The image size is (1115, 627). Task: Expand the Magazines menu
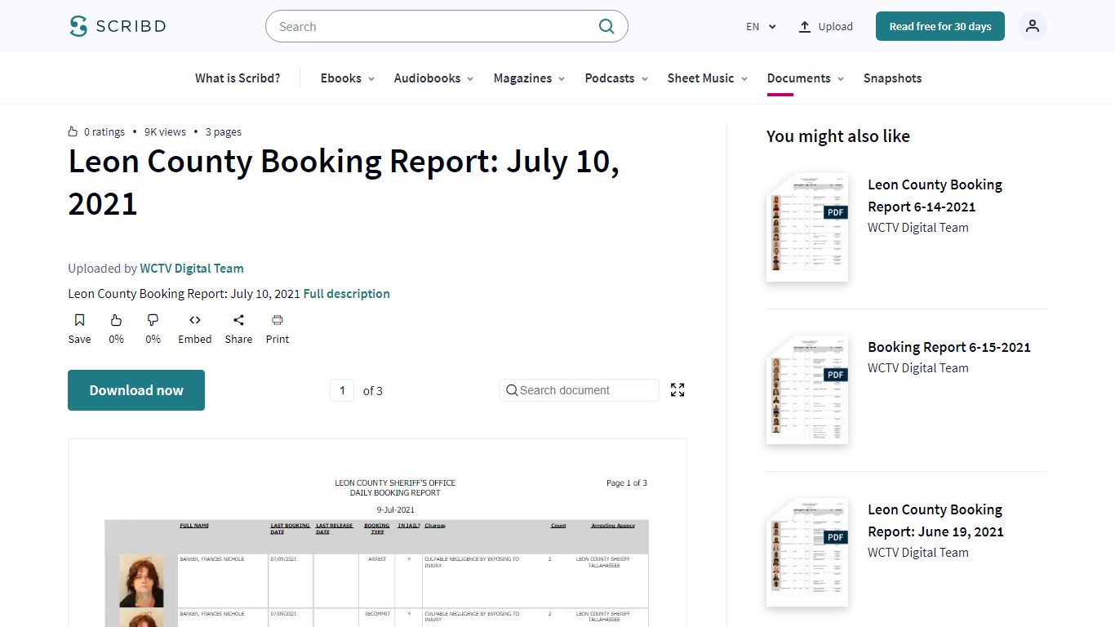pyautogui.click(x=530, y=78)
